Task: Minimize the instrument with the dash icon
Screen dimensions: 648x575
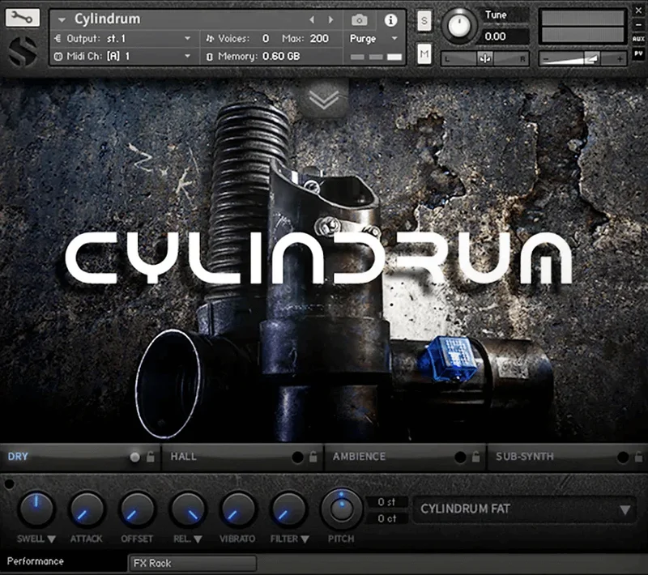Action: click(x=638, y=25)
